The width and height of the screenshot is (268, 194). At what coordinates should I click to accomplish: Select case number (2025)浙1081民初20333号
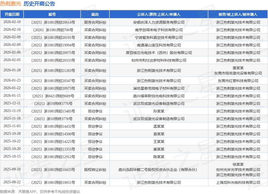pyautogui.click(x=53, y=60)
